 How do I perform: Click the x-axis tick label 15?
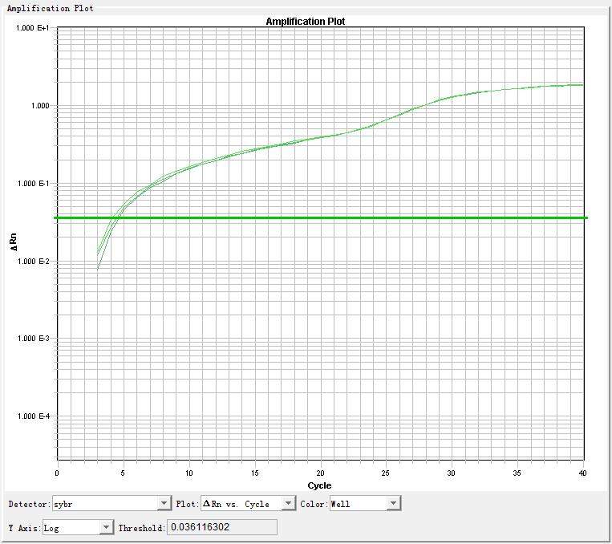[254, 473]
